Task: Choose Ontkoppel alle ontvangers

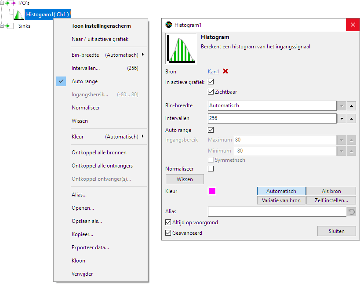Action: coord(101,166)
